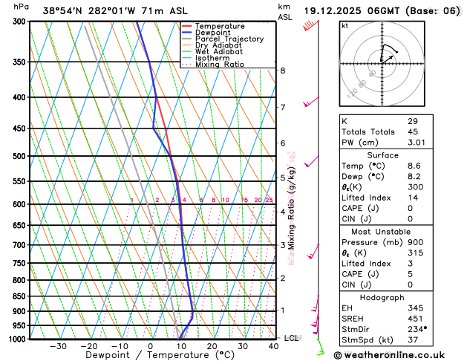The width and height of the screenshot is (467, 361).
Task: Click the 40 temperature axis tick label
Action: tap(273, 346)
